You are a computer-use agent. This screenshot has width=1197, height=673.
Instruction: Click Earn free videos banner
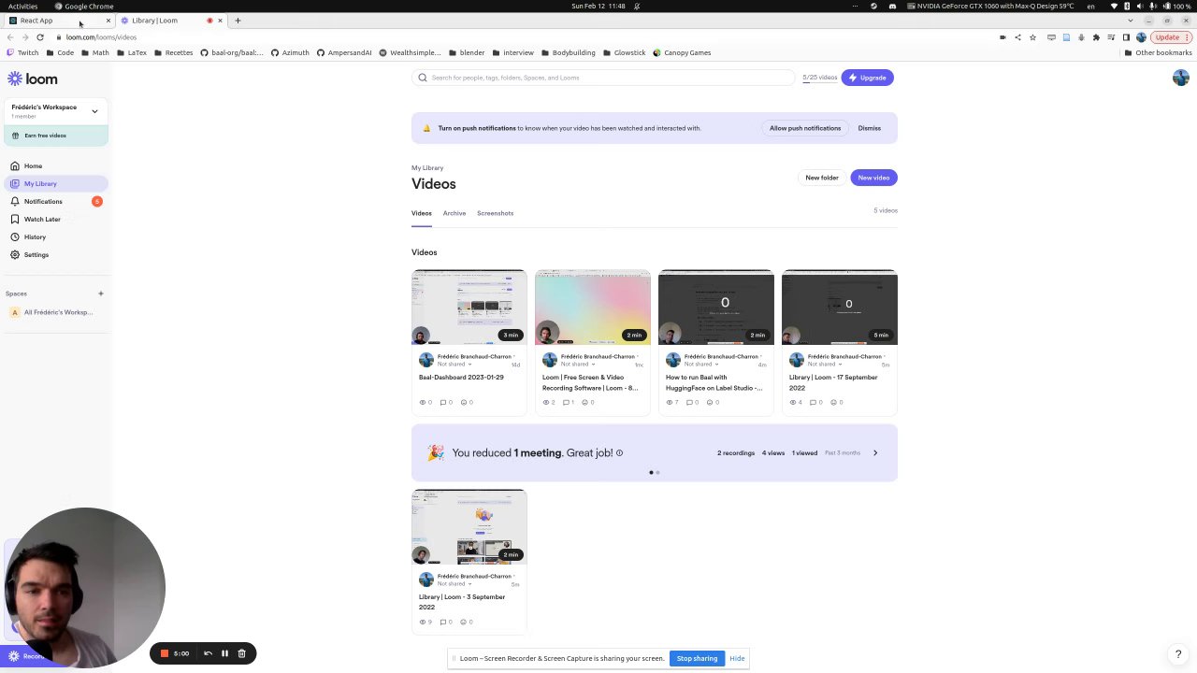[56, 136]
